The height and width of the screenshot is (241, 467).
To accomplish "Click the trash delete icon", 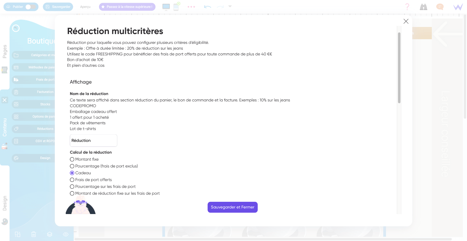I will click(34, 234).
